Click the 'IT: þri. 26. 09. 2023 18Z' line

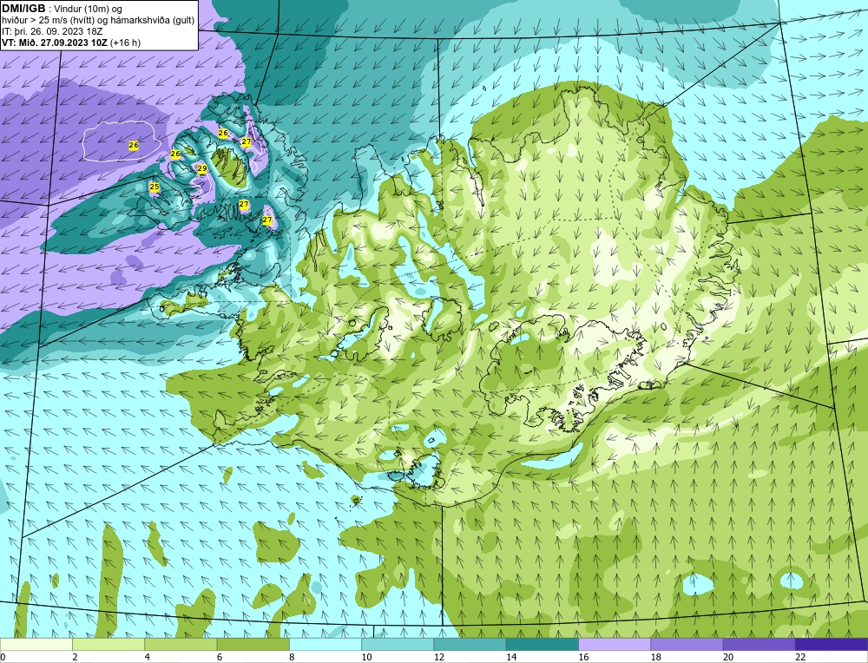(52, 31)
